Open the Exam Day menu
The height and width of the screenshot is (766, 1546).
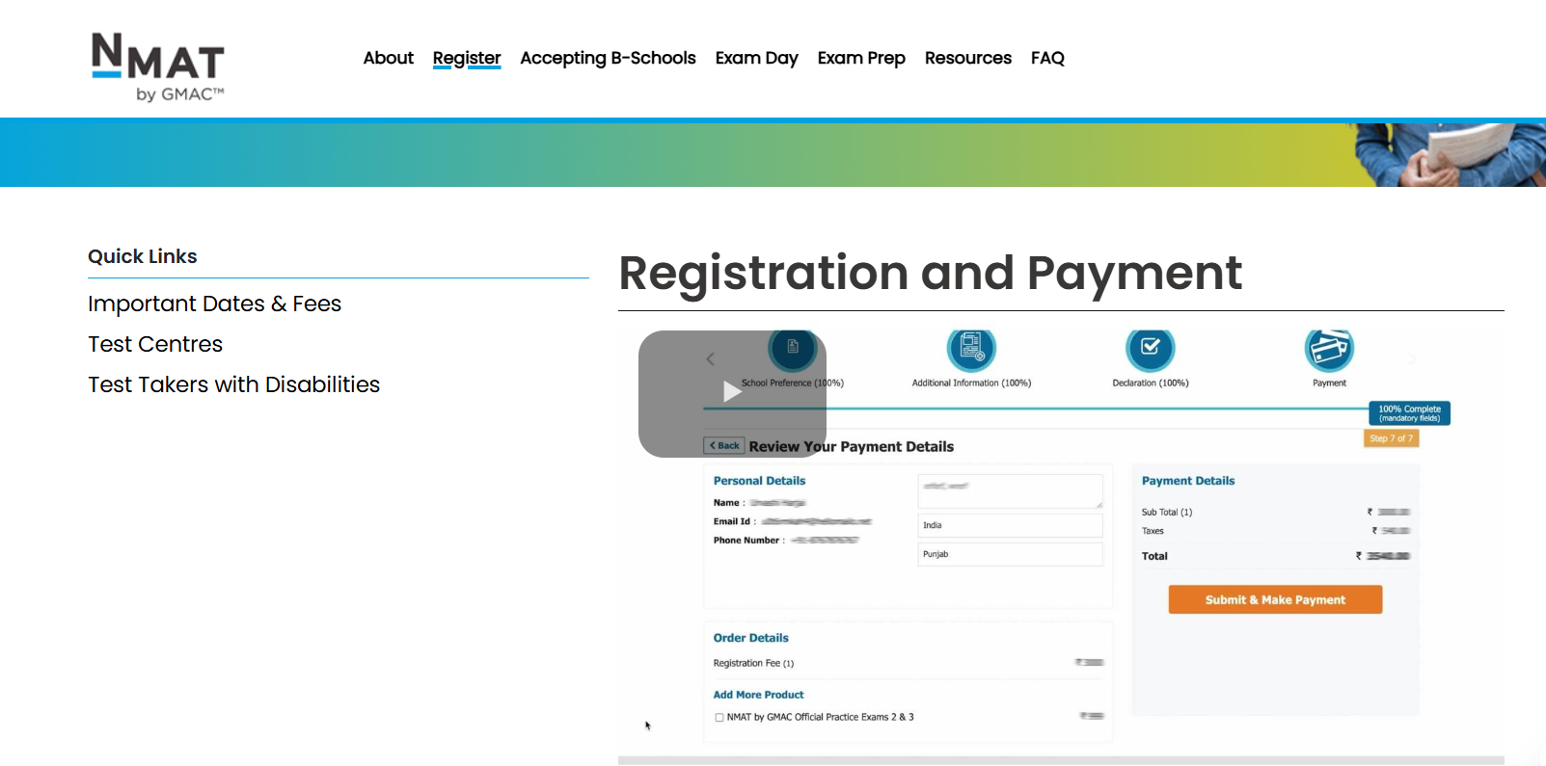click(x=757, y=58)
